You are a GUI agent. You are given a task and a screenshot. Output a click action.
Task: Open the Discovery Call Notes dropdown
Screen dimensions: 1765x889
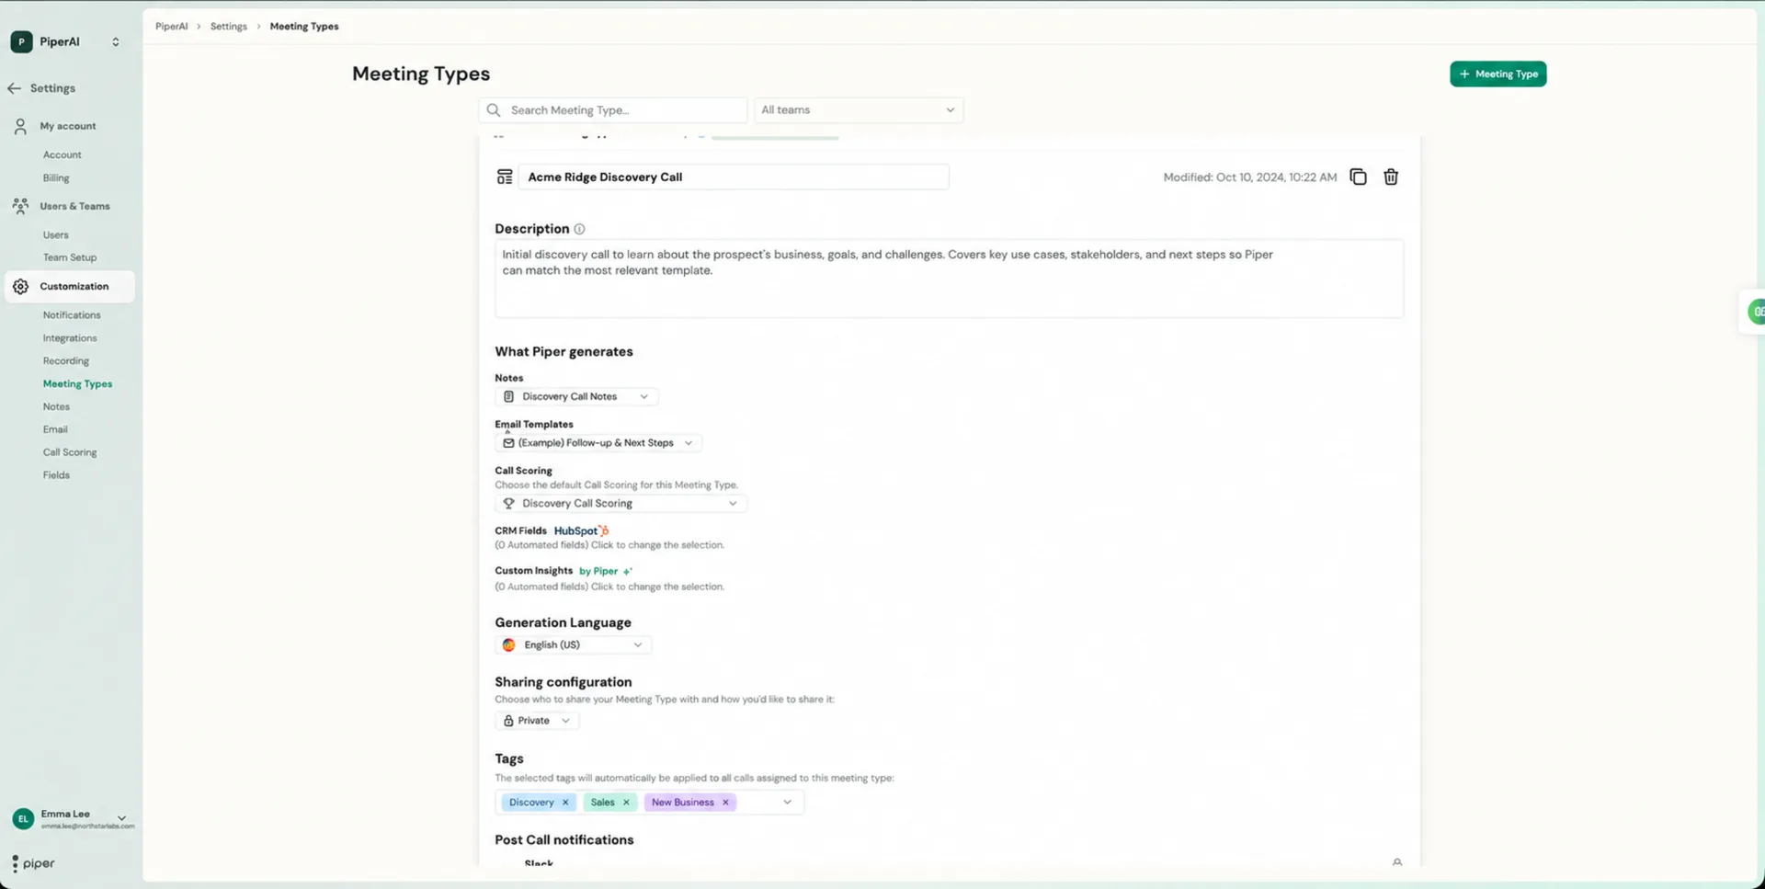pos(576,397)
